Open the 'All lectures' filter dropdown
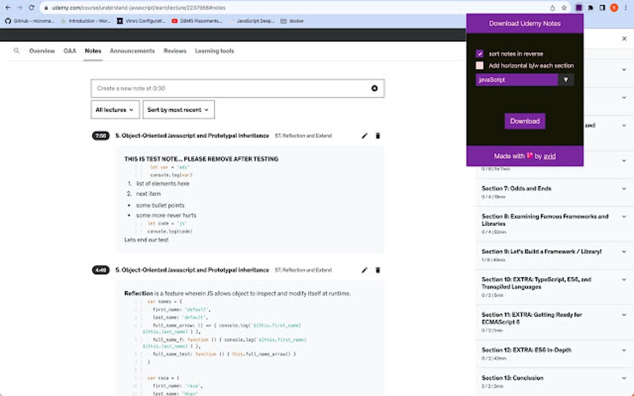The height and width of the screenshot is (396, 634). (x=115, y=110)
